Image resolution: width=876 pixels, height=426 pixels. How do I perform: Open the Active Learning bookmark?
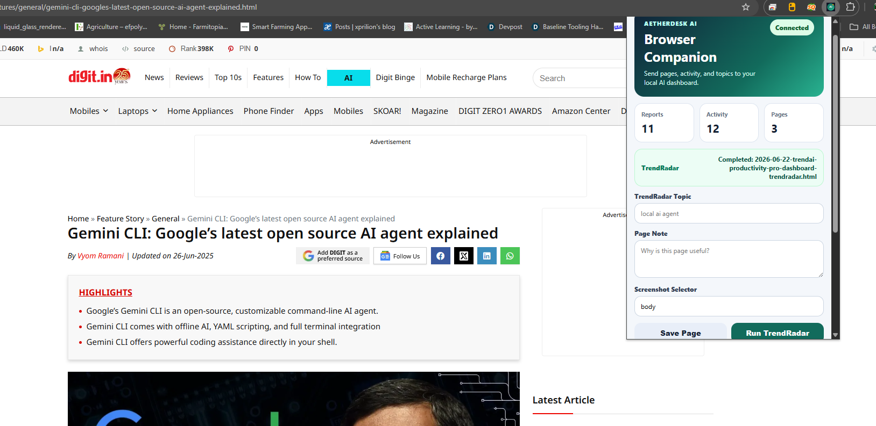point(441,27)
